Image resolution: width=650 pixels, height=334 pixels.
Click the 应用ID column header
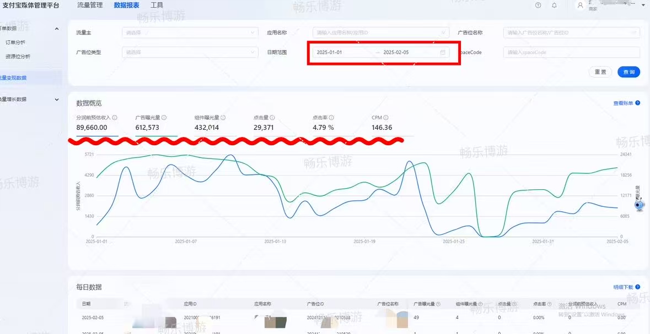point(190,304)
